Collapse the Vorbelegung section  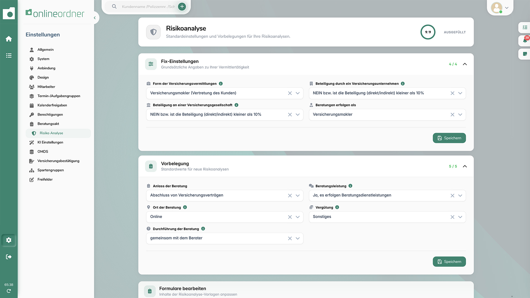[465, 166]
